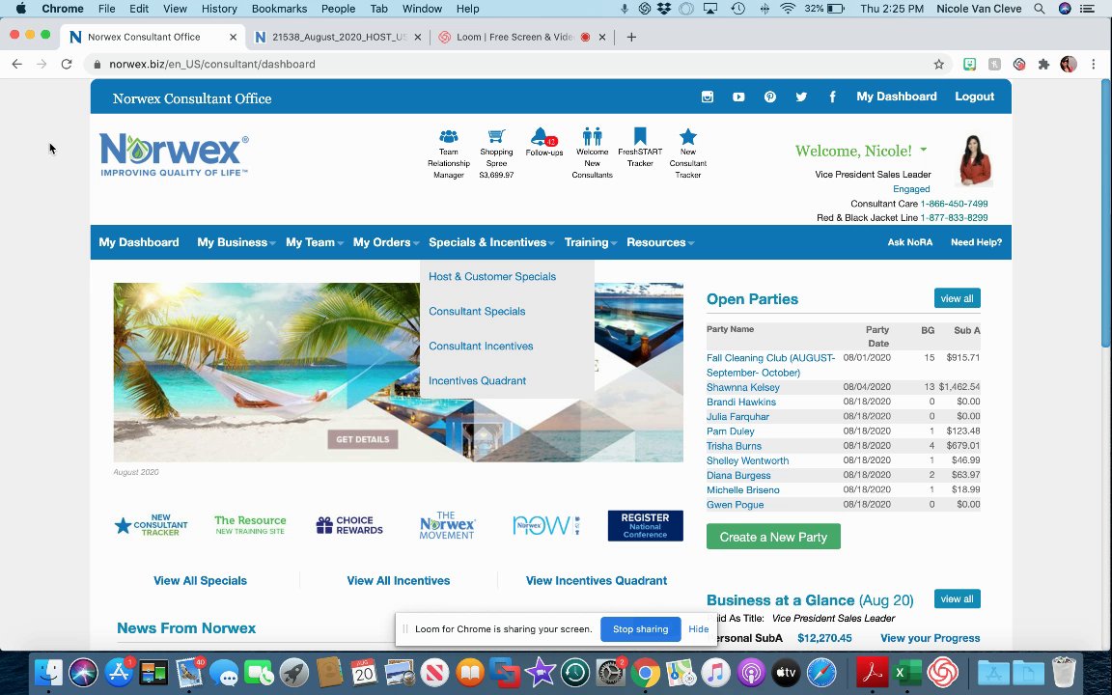Open Welcome New Consultants icon
Viewport: 1112px width, 695px height.
coord(592,136)
